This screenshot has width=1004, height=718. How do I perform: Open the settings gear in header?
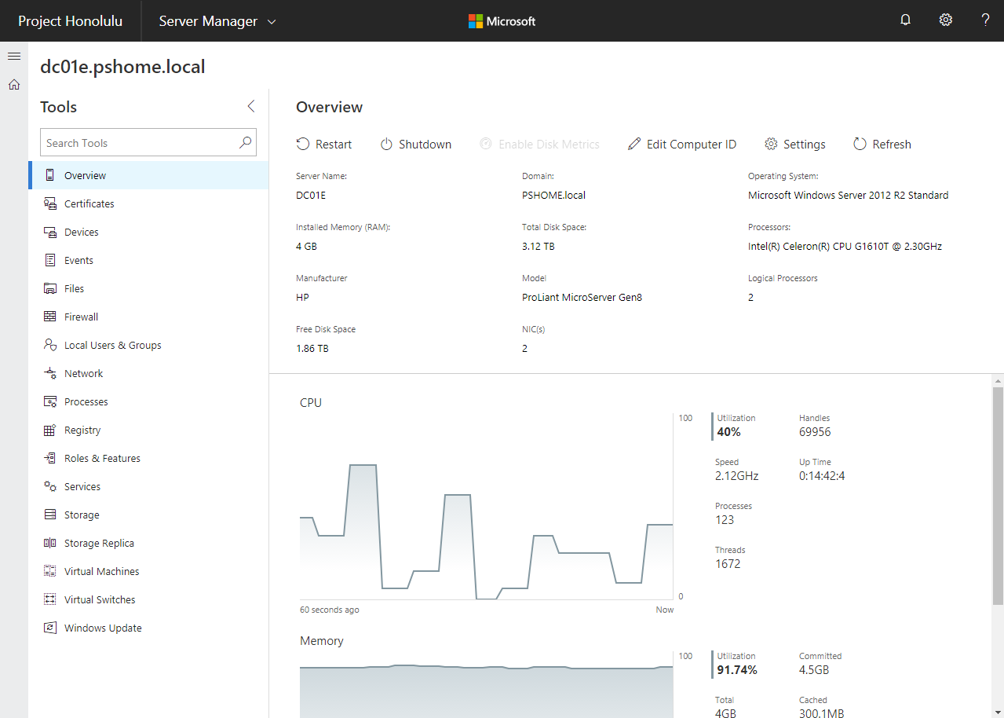[946, 20]
